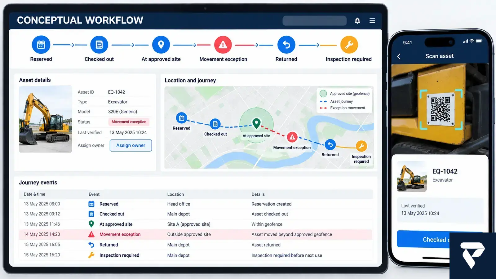
Task: Select the Returned workflow step icon
Action: click(x=286, y=45)
